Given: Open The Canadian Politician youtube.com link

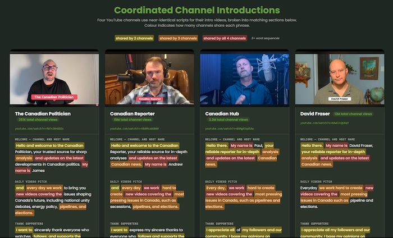Looking at the screenshot, I should pos(39,129).
